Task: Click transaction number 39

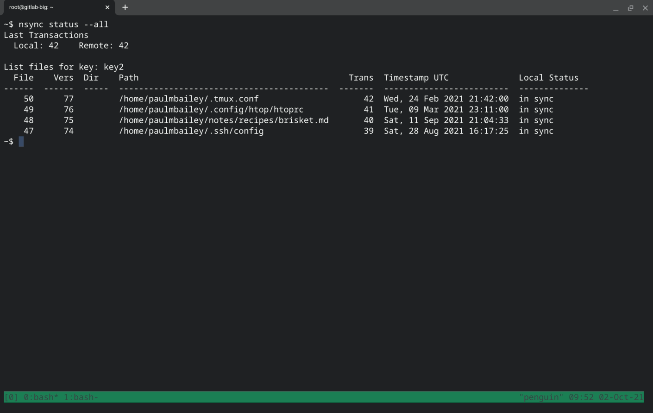Action: (x=369, y=131)
